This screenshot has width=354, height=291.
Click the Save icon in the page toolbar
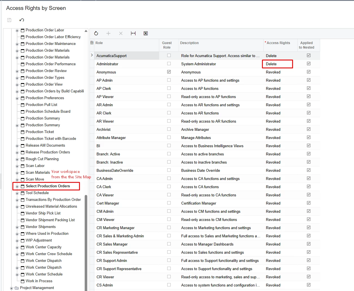[9, 20]
